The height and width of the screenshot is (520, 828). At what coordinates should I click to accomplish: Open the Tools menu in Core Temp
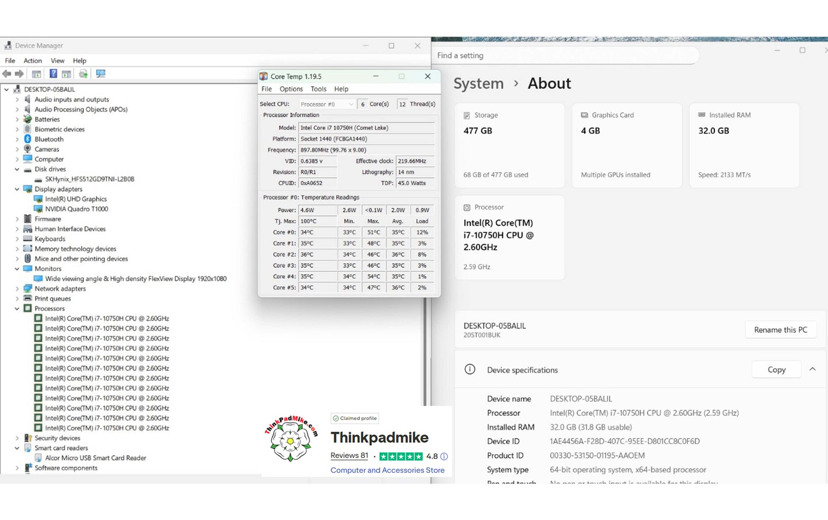(318, 89)
